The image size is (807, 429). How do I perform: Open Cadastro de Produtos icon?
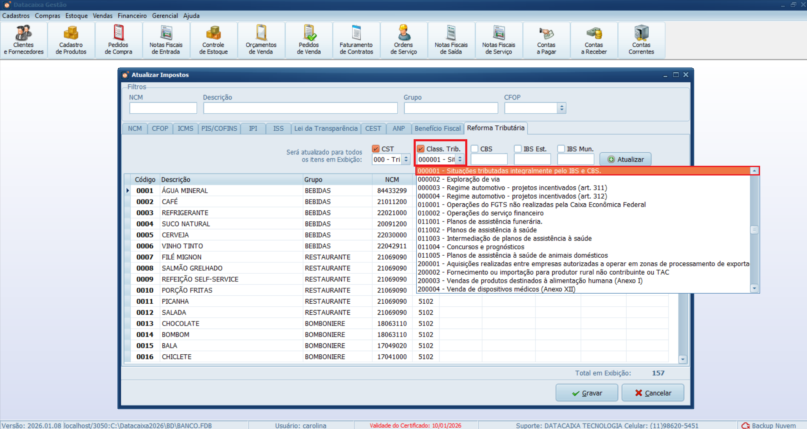tap(71, 40)
